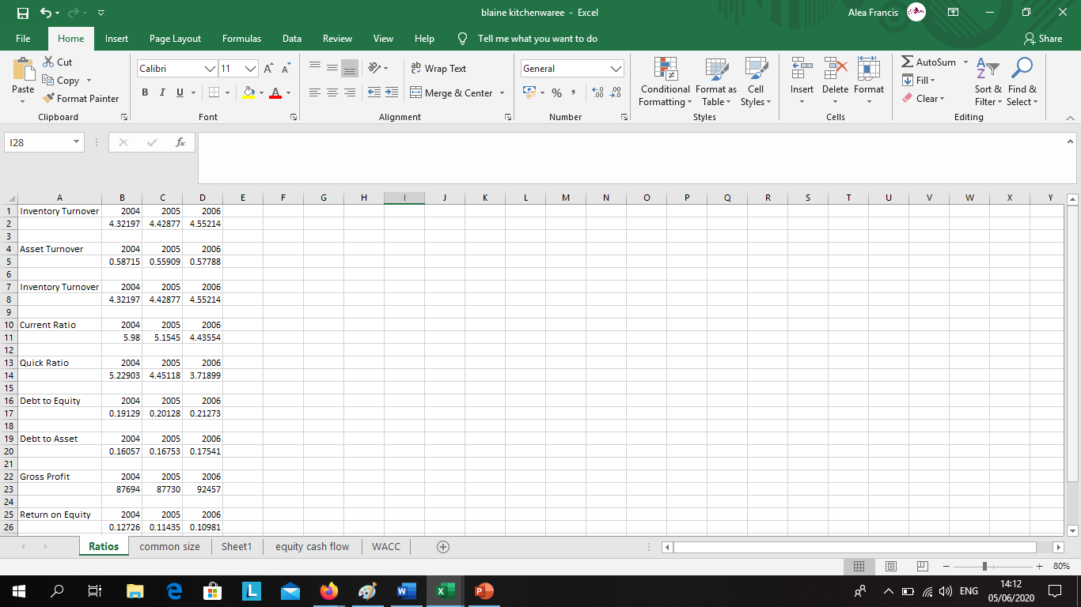
Task: Toggle Italic formatting
Action: 164,93
